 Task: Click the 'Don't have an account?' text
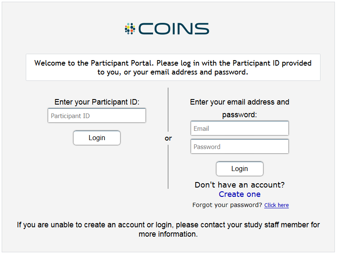pyautogui.click(x=240, y=185)
